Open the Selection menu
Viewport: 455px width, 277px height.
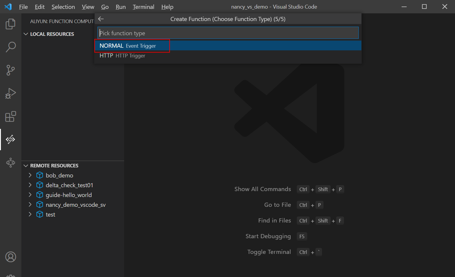[x=63, y=7]
